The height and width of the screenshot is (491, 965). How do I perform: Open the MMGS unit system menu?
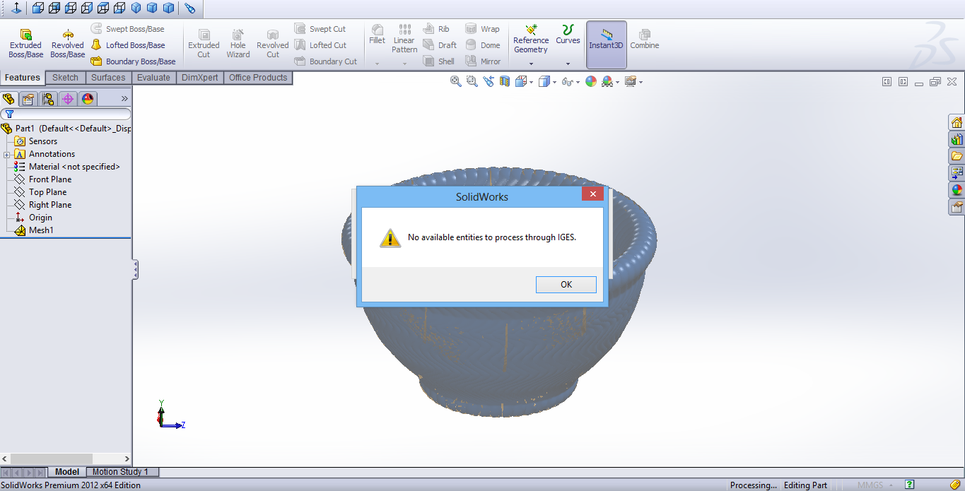(x=875, y=485)
